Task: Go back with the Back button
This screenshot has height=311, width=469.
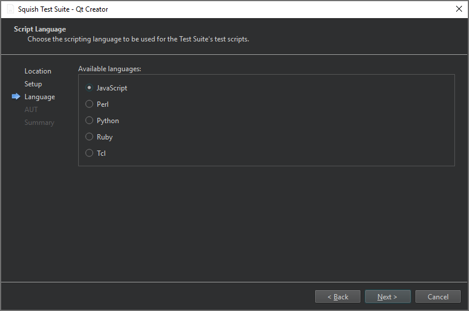Action: pyautogui.click(x=337, y=297)
